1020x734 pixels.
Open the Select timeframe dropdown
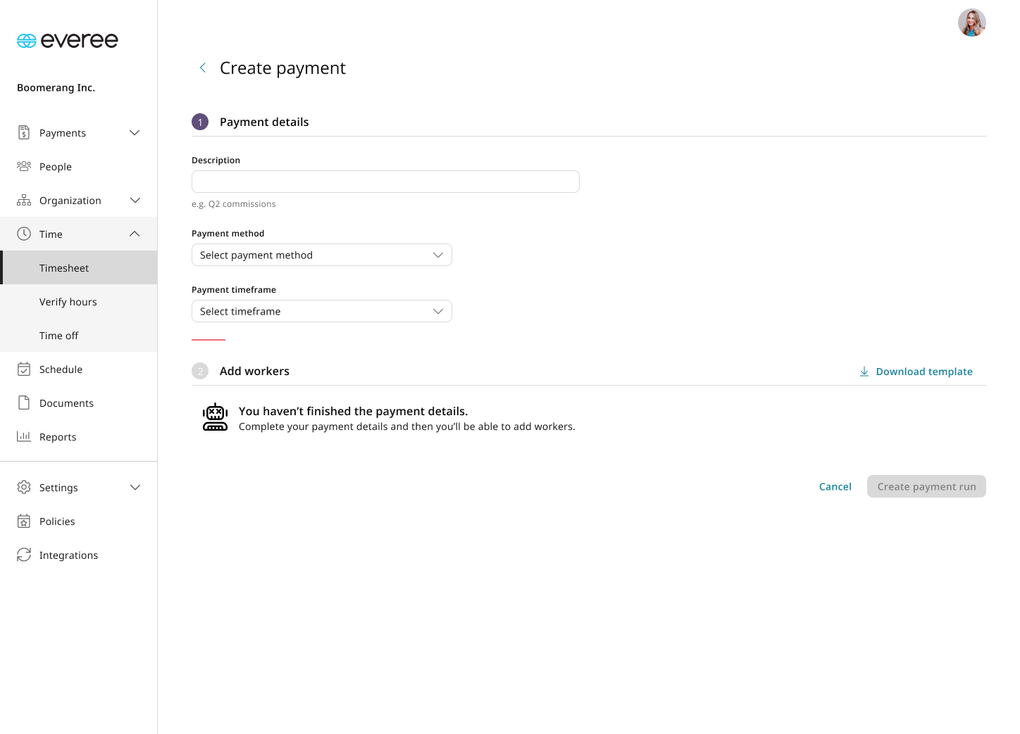[x=322, y=311]
